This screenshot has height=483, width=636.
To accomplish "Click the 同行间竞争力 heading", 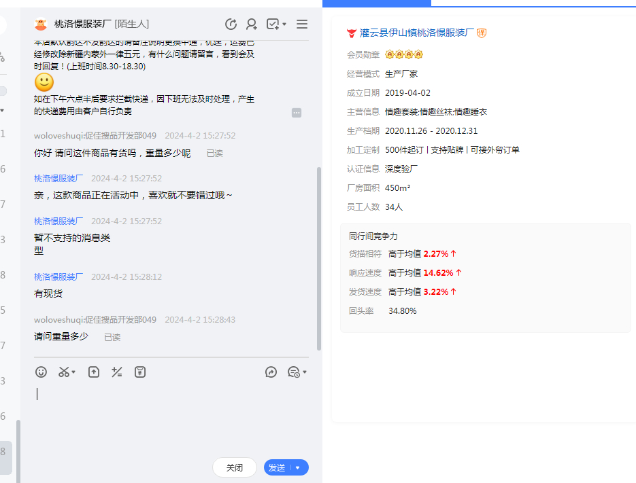I will pos(373,236).
